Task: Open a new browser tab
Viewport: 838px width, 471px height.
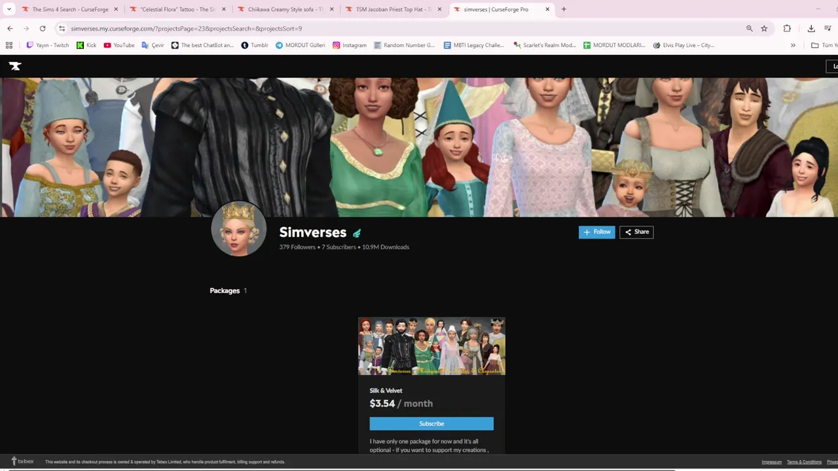Action: 564,9
